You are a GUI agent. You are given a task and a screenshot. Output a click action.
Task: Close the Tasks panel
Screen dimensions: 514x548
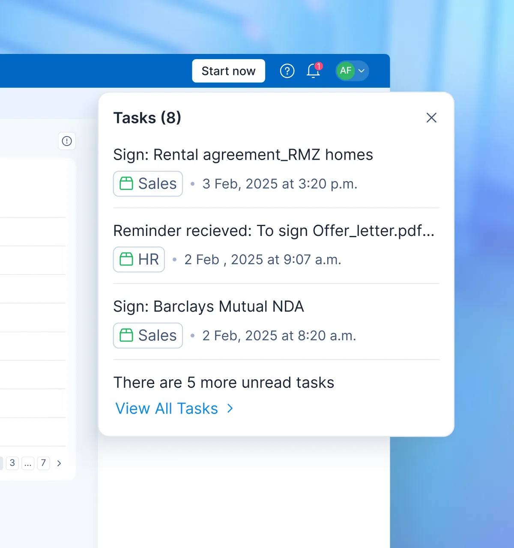point(431,118)
